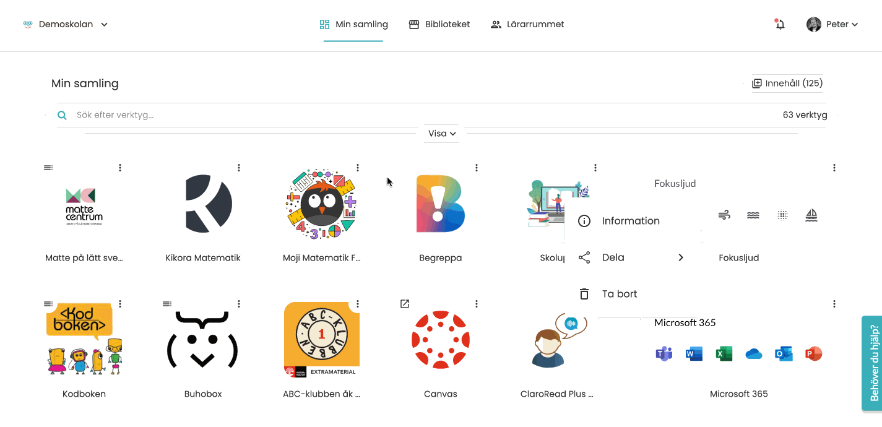Open the Demoskolan school selector dropdown

pyautogui.click(x=66, y=25)
